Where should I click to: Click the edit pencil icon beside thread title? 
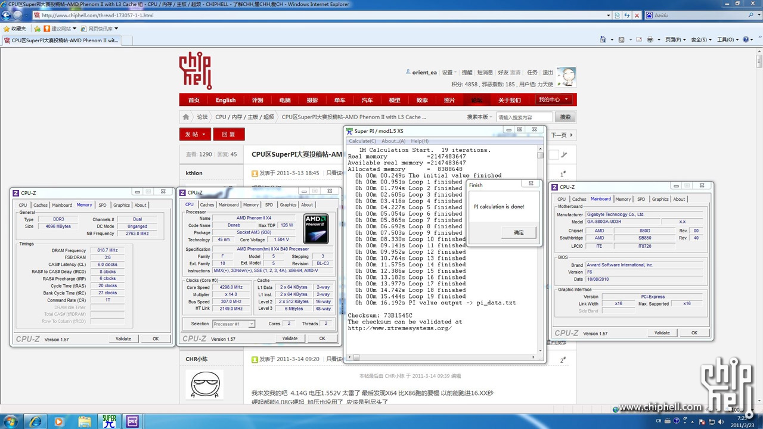[x=564, y=154]
